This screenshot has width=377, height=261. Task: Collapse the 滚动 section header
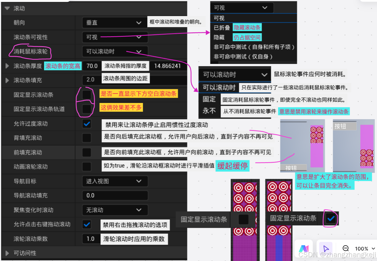pos(7,8)
